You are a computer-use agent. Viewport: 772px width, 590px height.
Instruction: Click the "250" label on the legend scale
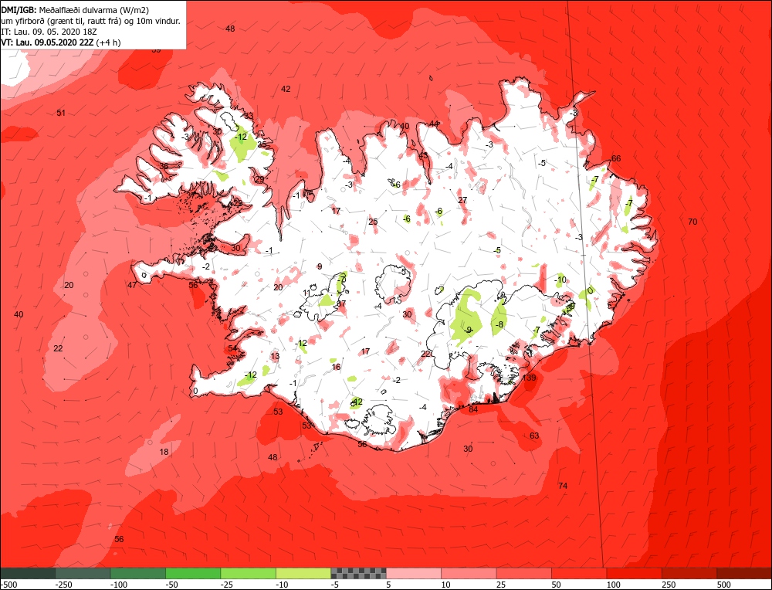point(669,585)
